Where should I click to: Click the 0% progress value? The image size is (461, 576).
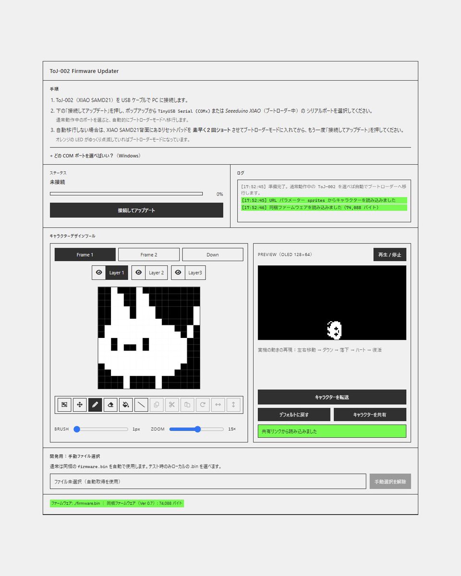[219, 194]
